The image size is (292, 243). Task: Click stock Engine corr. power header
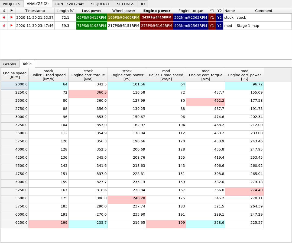[x=127, y=75]
